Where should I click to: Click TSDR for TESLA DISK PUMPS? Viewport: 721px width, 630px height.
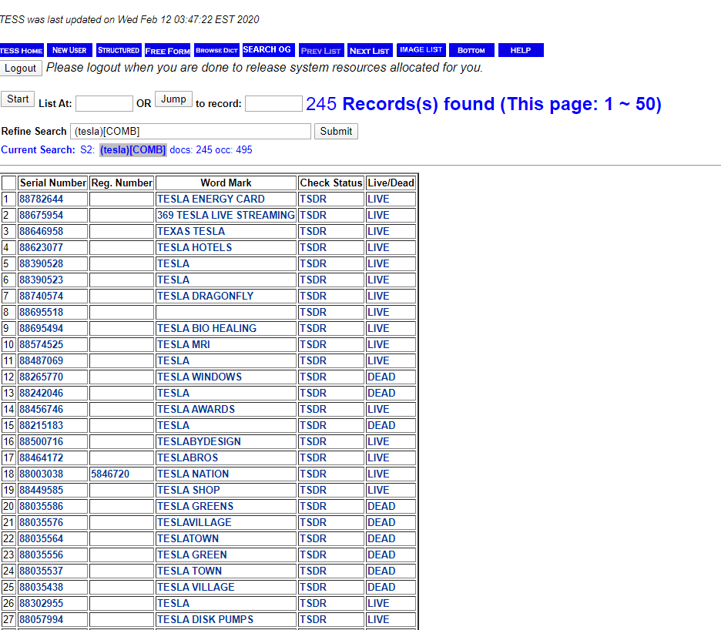tap(314, 619)
